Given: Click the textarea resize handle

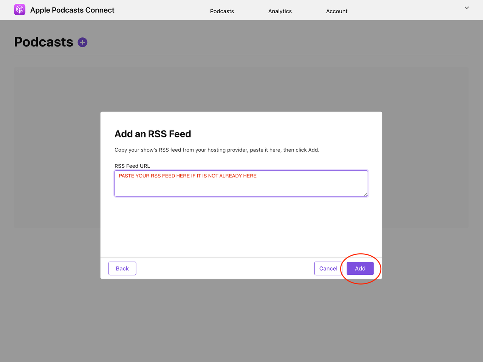Looking at the screenshot, I should click(x=365, y=195).
